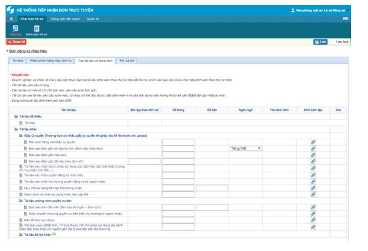Screen dimensions: 368x251
Task: Select the Quy chế sử dụng NH tập thể row text
Action: [x=53, y=188]
